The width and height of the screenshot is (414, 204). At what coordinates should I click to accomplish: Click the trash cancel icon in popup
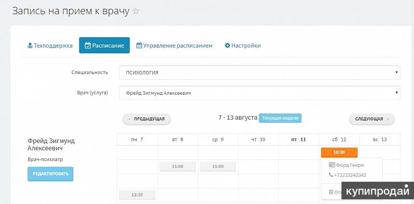pyautogui.click(x=331, y=193)
